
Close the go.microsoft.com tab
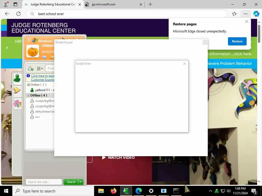[141, 5]
